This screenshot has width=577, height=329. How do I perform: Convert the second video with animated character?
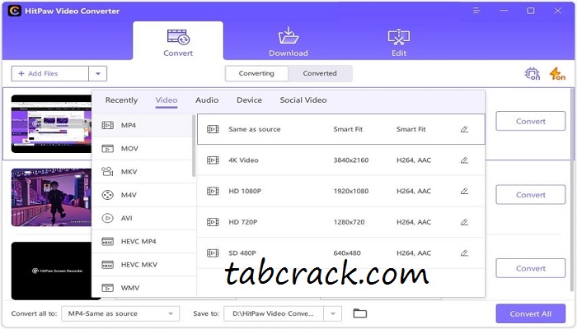[x=530, y=195]
